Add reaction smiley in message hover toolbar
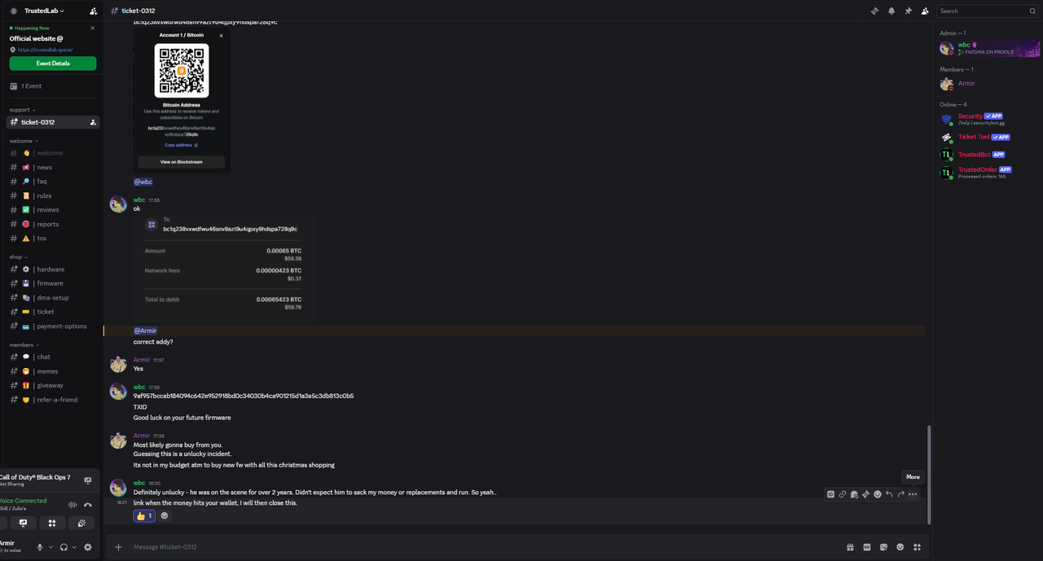1043x561 pixels. [x=878, y=494]
